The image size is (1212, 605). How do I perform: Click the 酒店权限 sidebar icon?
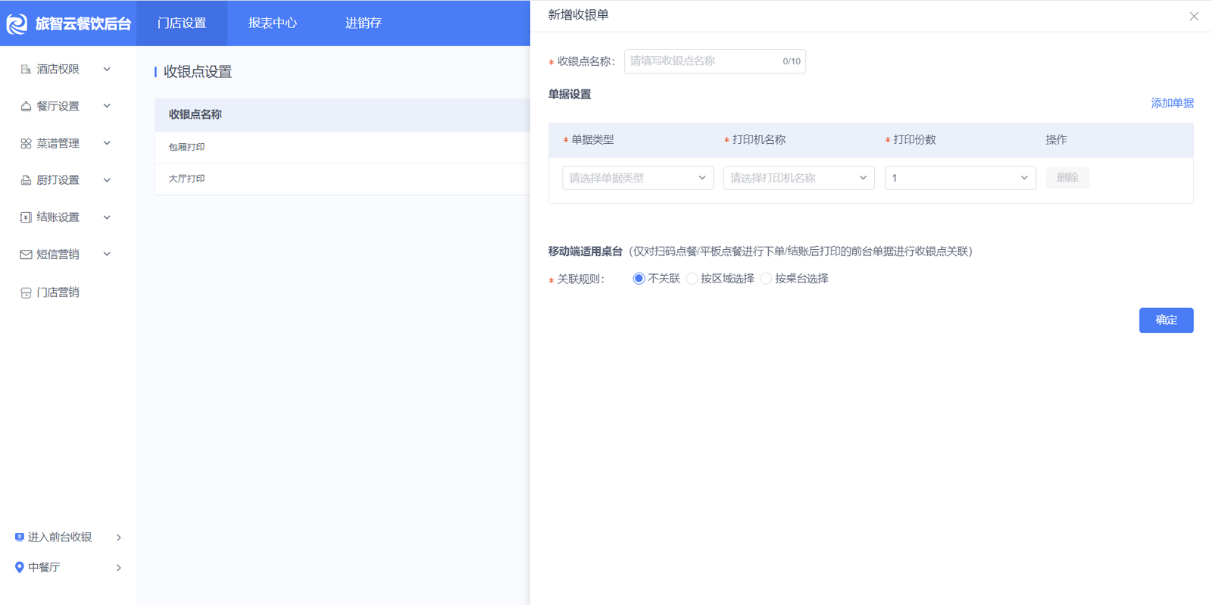(26, 69)
